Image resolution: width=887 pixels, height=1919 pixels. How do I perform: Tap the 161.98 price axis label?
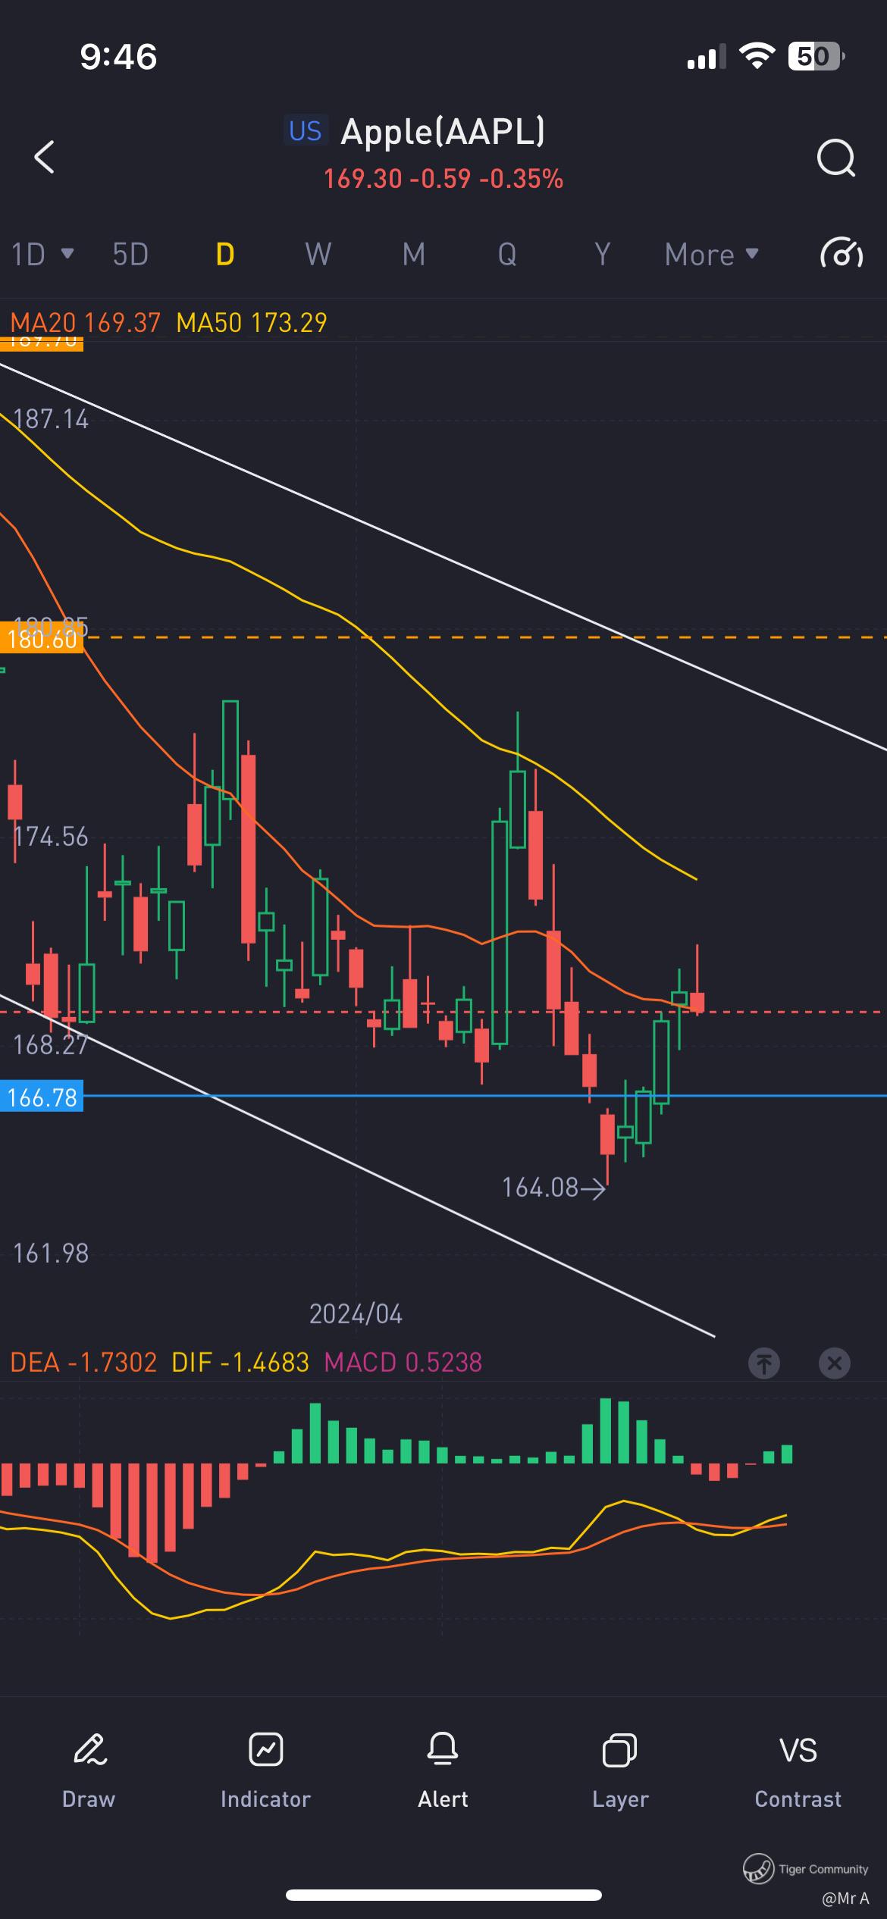[51, 1254]
